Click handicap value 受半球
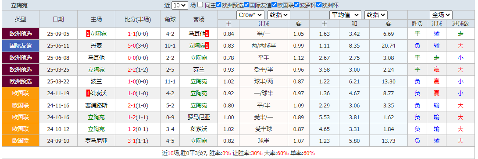The height and width of the screenshot is (159, 478). tap(264, 129)
